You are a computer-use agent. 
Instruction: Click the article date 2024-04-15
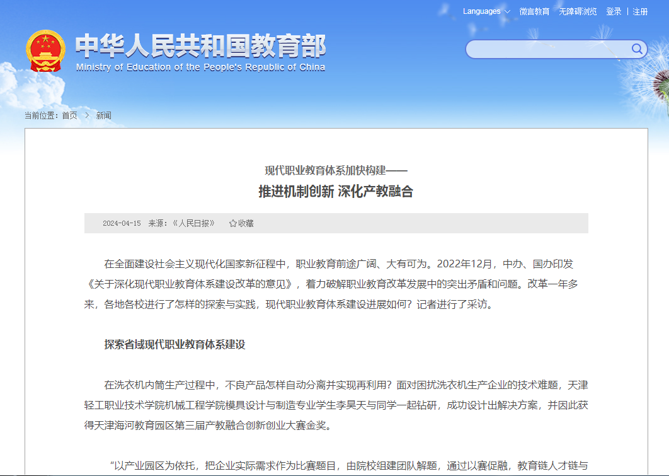(x=122, y=223)
